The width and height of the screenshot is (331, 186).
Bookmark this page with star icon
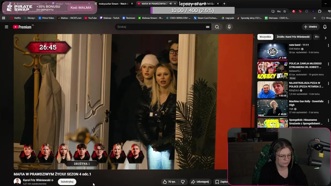[284, 11]
